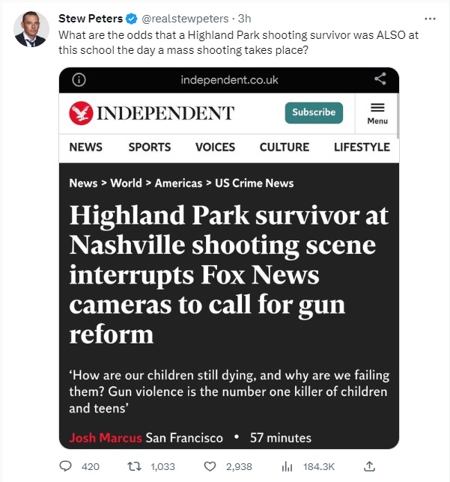Viewport: 450px width, 482px height.
Task: Open the LIFESTYLE section
Action: coord(362,147)
